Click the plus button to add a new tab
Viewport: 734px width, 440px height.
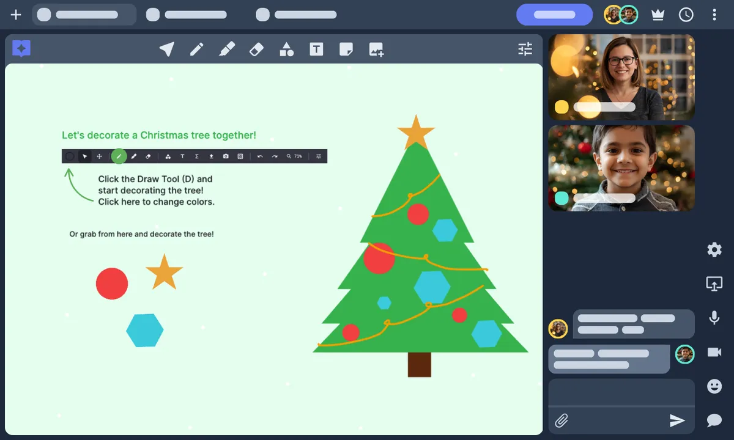pyautogui.click(x=16, y=15)
